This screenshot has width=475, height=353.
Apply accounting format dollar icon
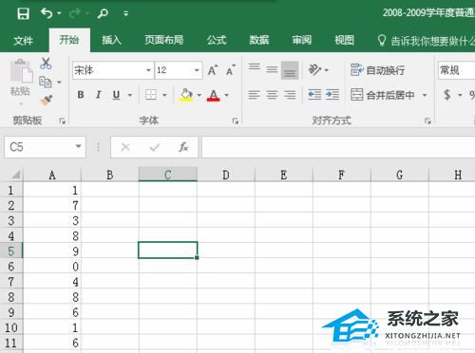click(447, 95)
